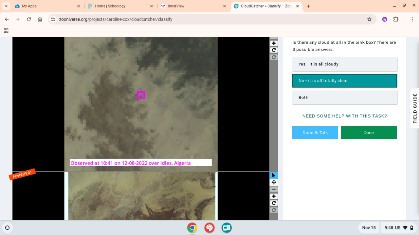Open the teal news app on shelf
Screen dimensions: 419x235
[227, 227]
